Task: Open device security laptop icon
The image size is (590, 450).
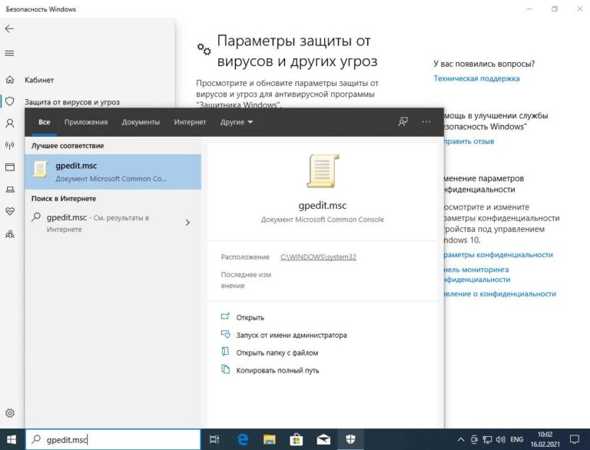Action: tap(10, 189)
